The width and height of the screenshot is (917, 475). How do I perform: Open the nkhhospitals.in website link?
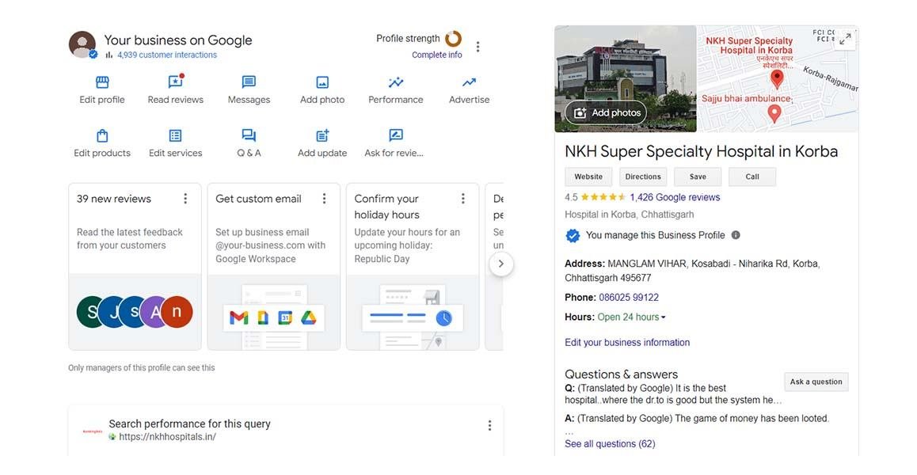tap(167, 437)
